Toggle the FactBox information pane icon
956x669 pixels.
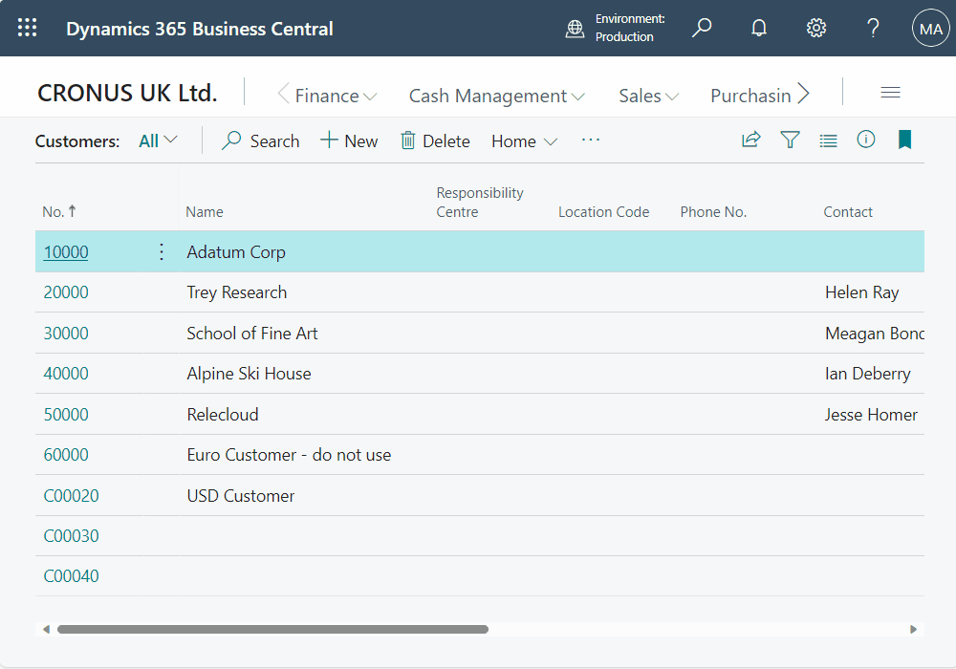pyautogui.click(x=866, y=140)
